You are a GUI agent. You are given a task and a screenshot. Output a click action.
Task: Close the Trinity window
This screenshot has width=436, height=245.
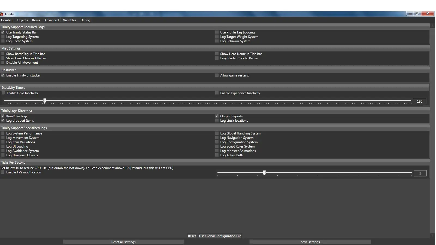click(428, 14)
